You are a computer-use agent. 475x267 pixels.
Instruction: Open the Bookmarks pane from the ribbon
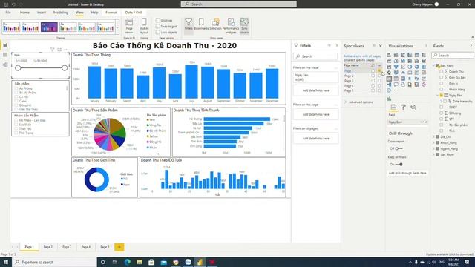(x=201, y=24)
